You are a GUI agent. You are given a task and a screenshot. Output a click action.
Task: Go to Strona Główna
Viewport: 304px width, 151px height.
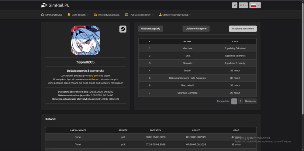click(54, 15)
